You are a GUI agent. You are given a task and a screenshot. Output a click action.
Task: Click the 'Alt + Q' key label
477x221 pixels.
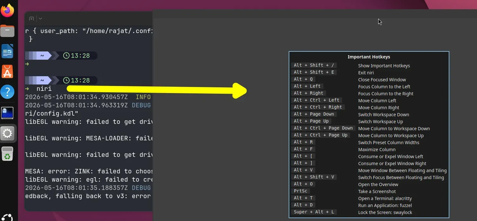pyautogui.click(x=303, y=79)
